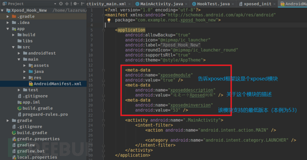307x160 pixels.
Task: Select the libs folder
Action: 28,41
